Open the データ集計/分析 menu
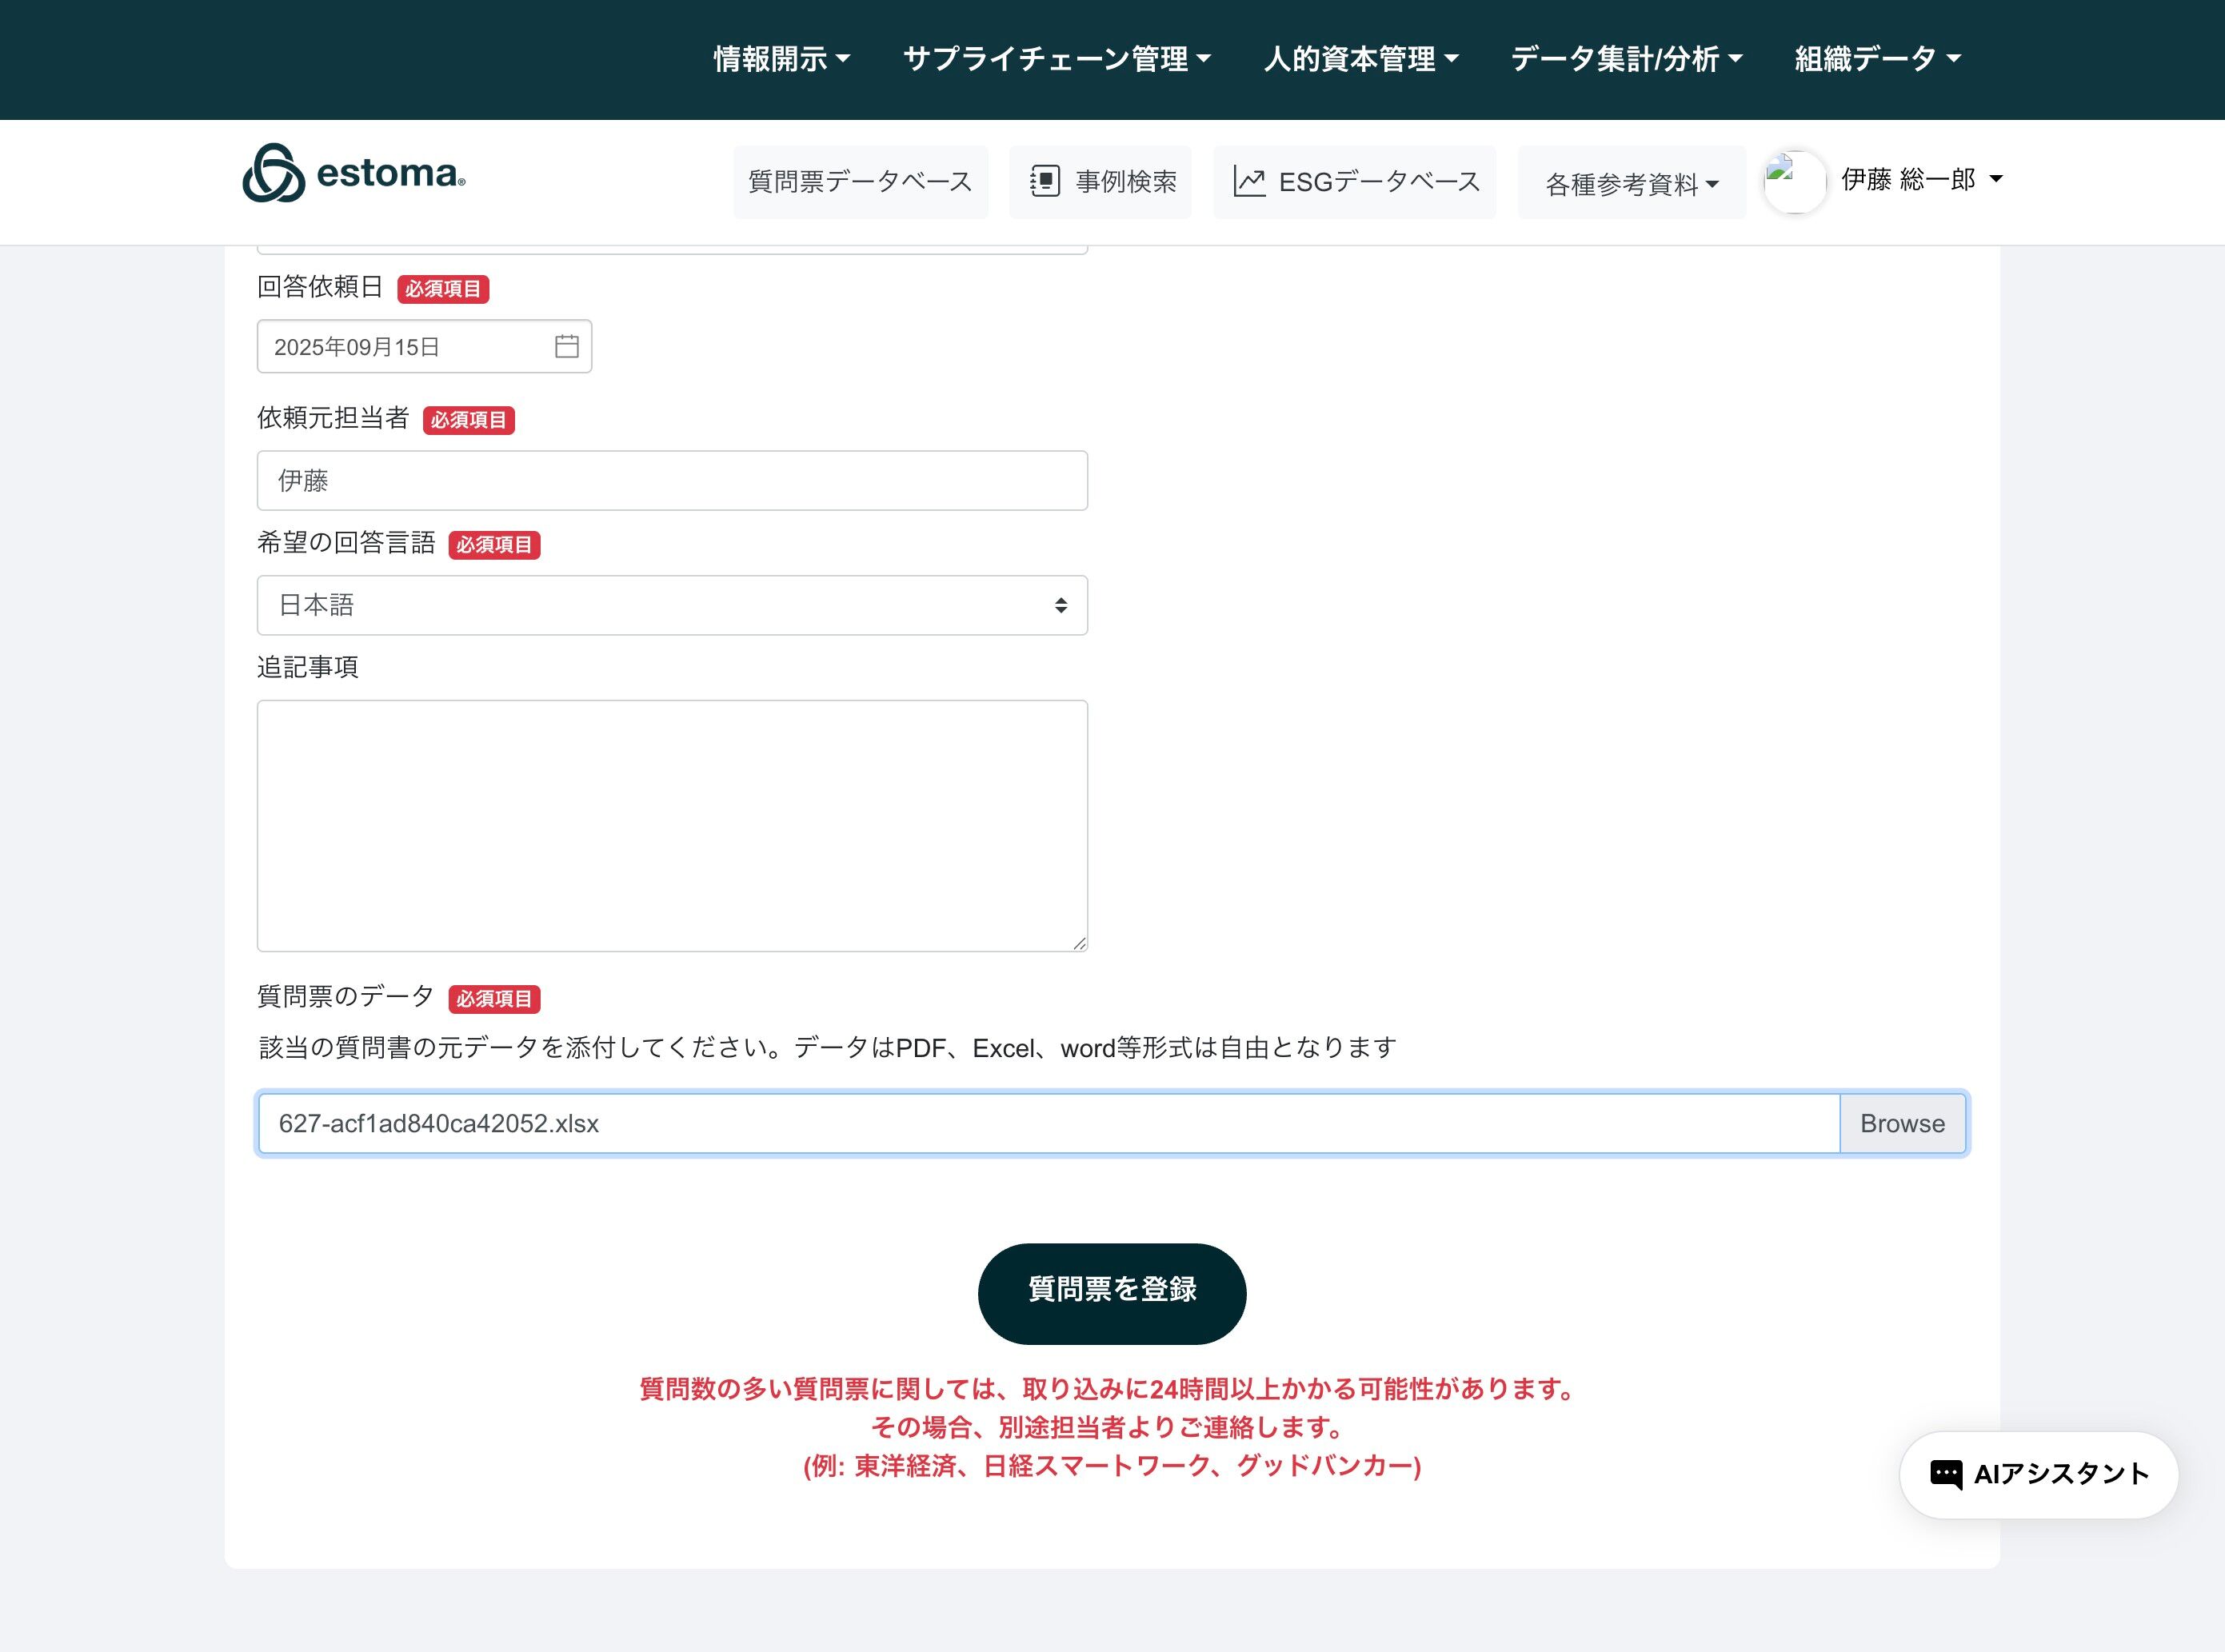 pyautogui.click(x=1626, y=59)
